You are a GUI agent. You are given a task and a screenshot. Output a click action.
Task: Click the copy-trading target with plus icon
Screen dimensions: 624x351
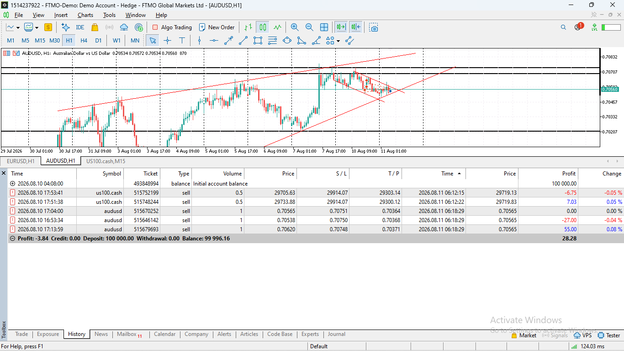[x=139, y=27]
